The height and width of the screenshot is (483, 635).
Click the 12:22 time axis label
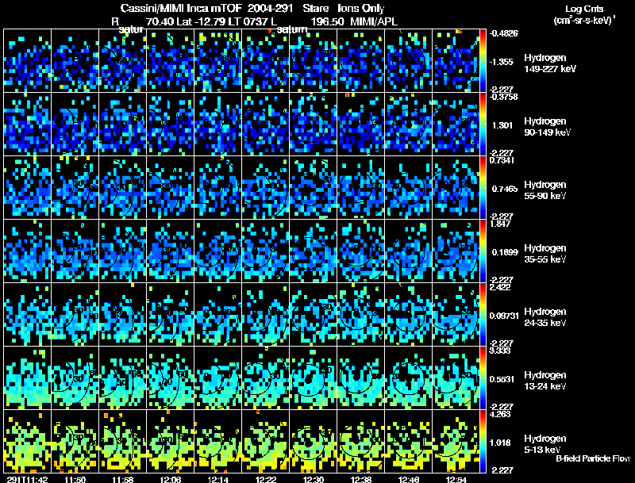[266, 480]
